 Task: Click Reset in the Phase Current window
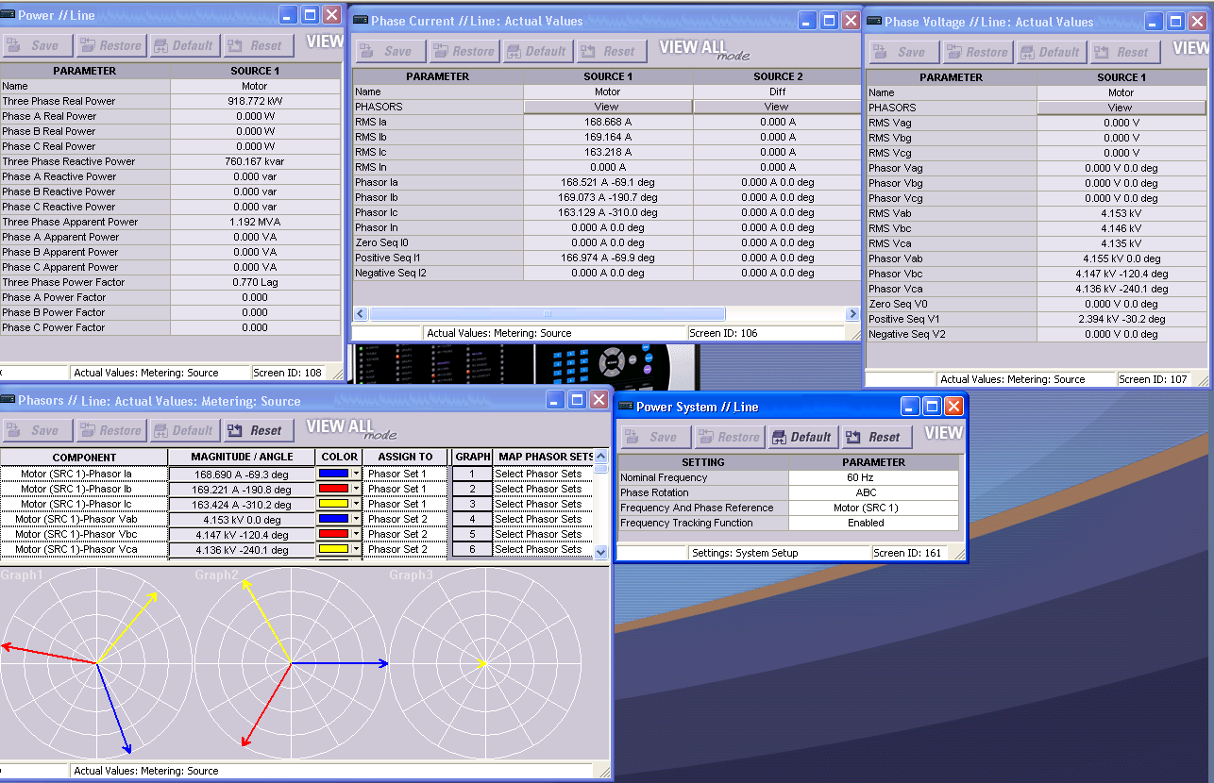coord(611,51)
